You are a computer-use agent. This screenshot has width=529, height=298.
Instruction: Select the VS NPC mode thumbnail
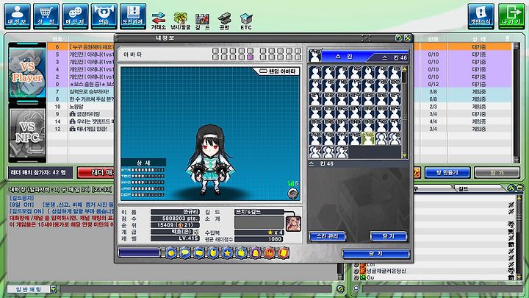point(27,132)
